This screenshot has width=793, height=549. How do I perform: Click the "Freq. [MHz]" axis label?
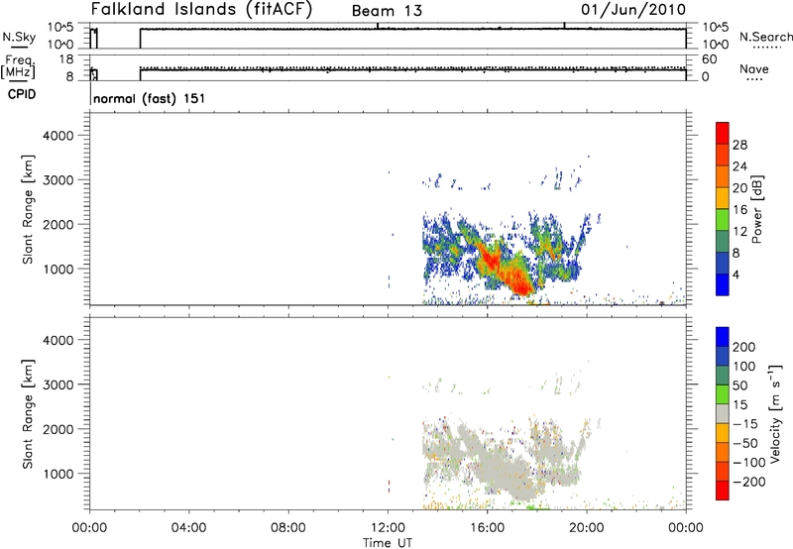(x=19, y=66)
